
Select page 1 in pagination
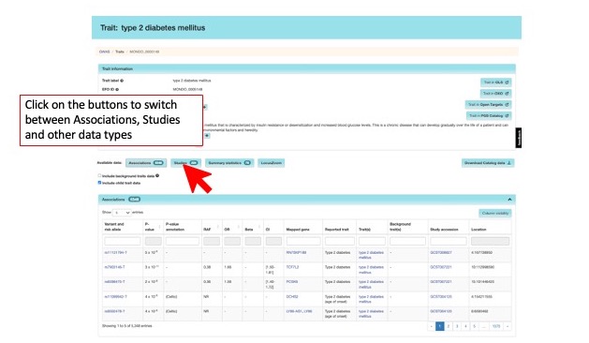[x=440, y=326]
